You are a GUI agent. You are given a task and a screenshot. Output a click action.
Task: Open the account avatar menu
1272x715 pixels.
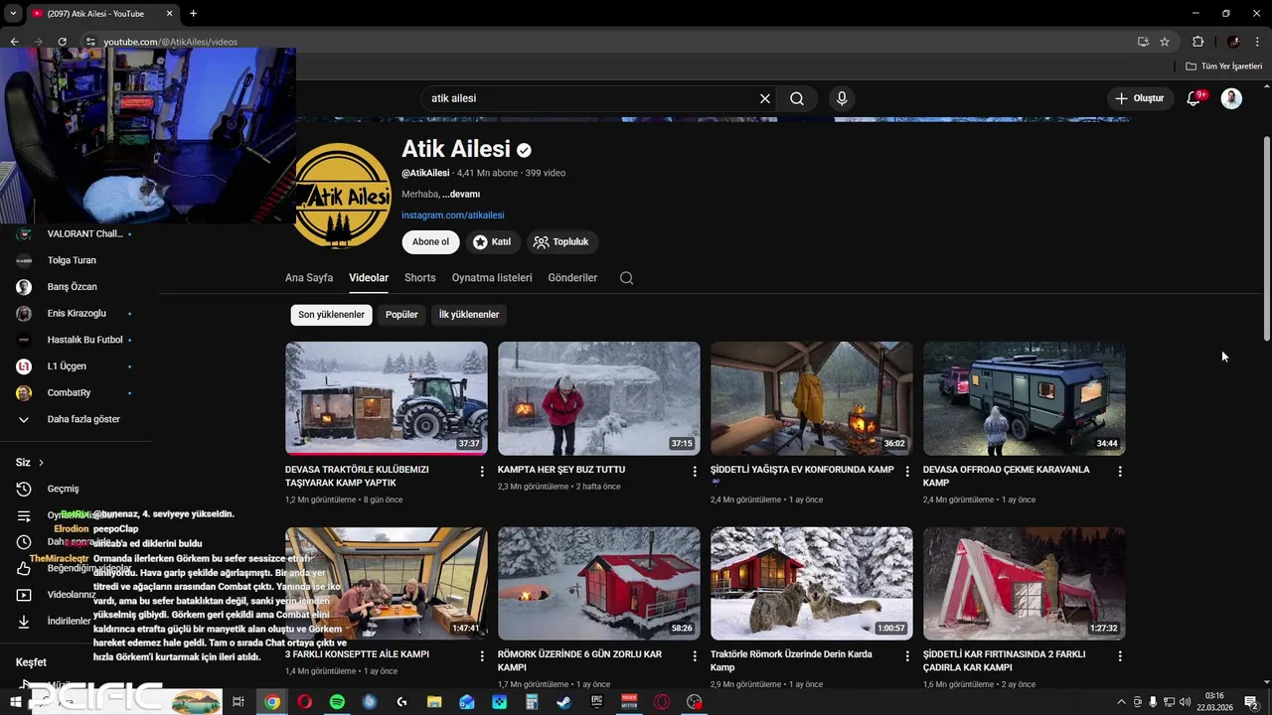tap(1231, 98)
